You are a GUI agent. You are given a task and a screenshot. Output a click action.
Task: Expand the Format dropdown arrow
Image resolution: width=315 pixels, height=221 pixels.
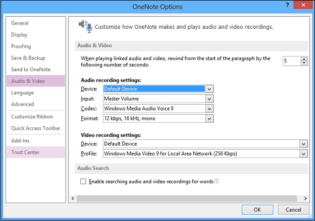(209, 118)
